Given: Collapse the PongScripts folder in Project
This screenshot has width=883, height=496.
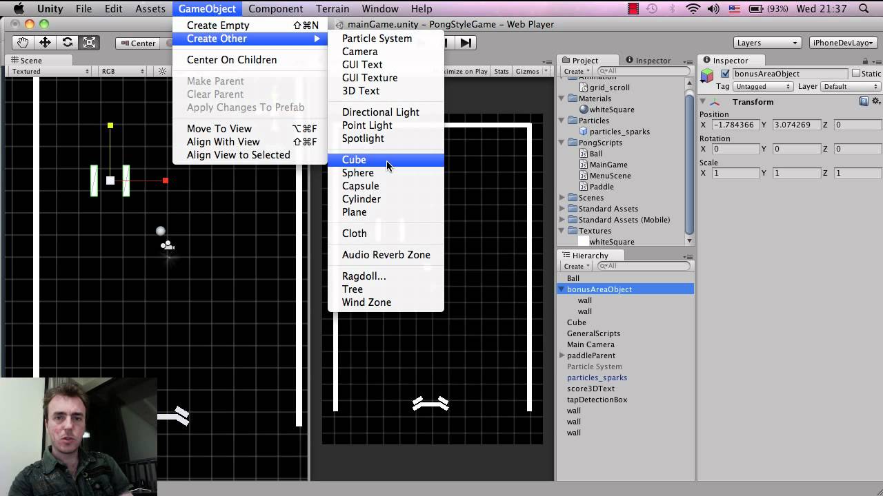Looking at the screenshot, I should [561, 143].
